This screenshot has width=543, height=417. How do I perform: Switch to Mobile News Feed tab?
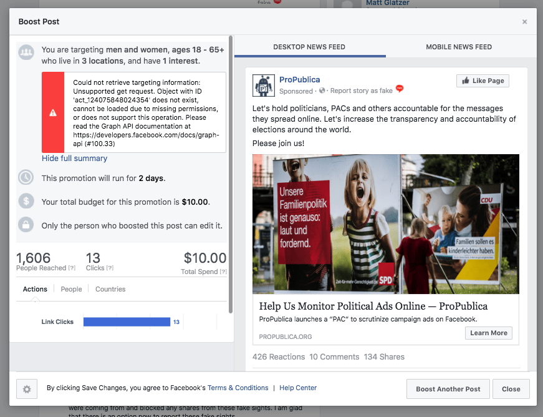coord(459,47)
